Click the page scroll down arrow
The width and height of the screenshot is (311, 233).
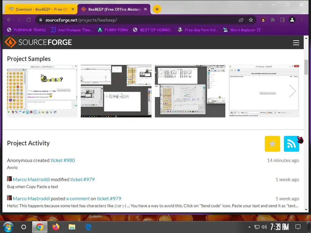pyautogui.click(x=306, y=210)
